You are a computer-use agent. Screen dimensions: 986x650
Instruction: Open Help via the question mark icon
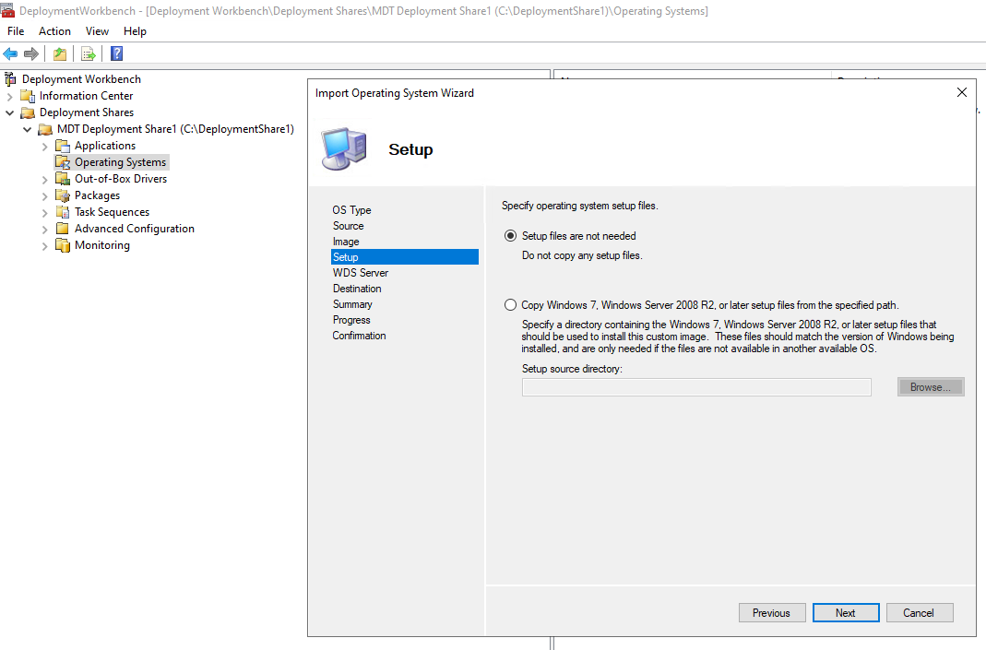(115, 53)
